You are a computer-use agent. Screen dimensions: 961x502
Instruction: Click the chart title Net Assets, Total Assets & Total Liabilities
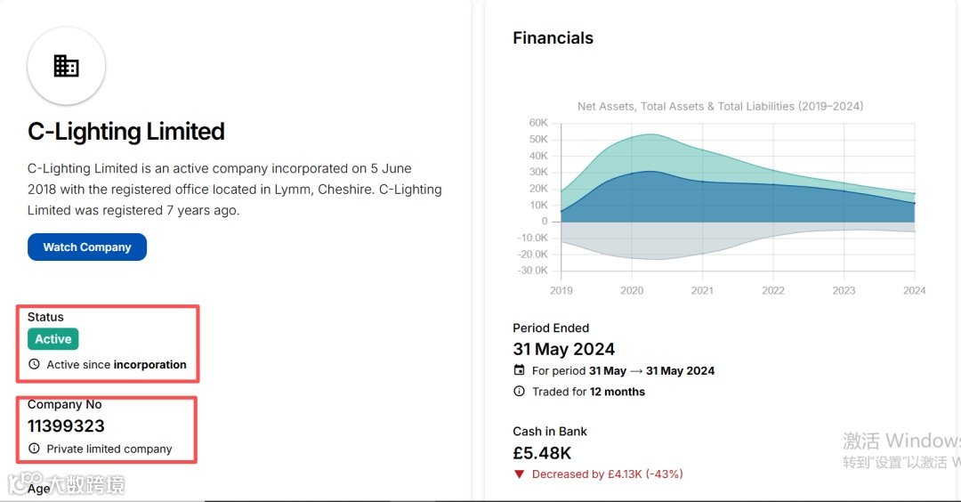click(720, 106)
